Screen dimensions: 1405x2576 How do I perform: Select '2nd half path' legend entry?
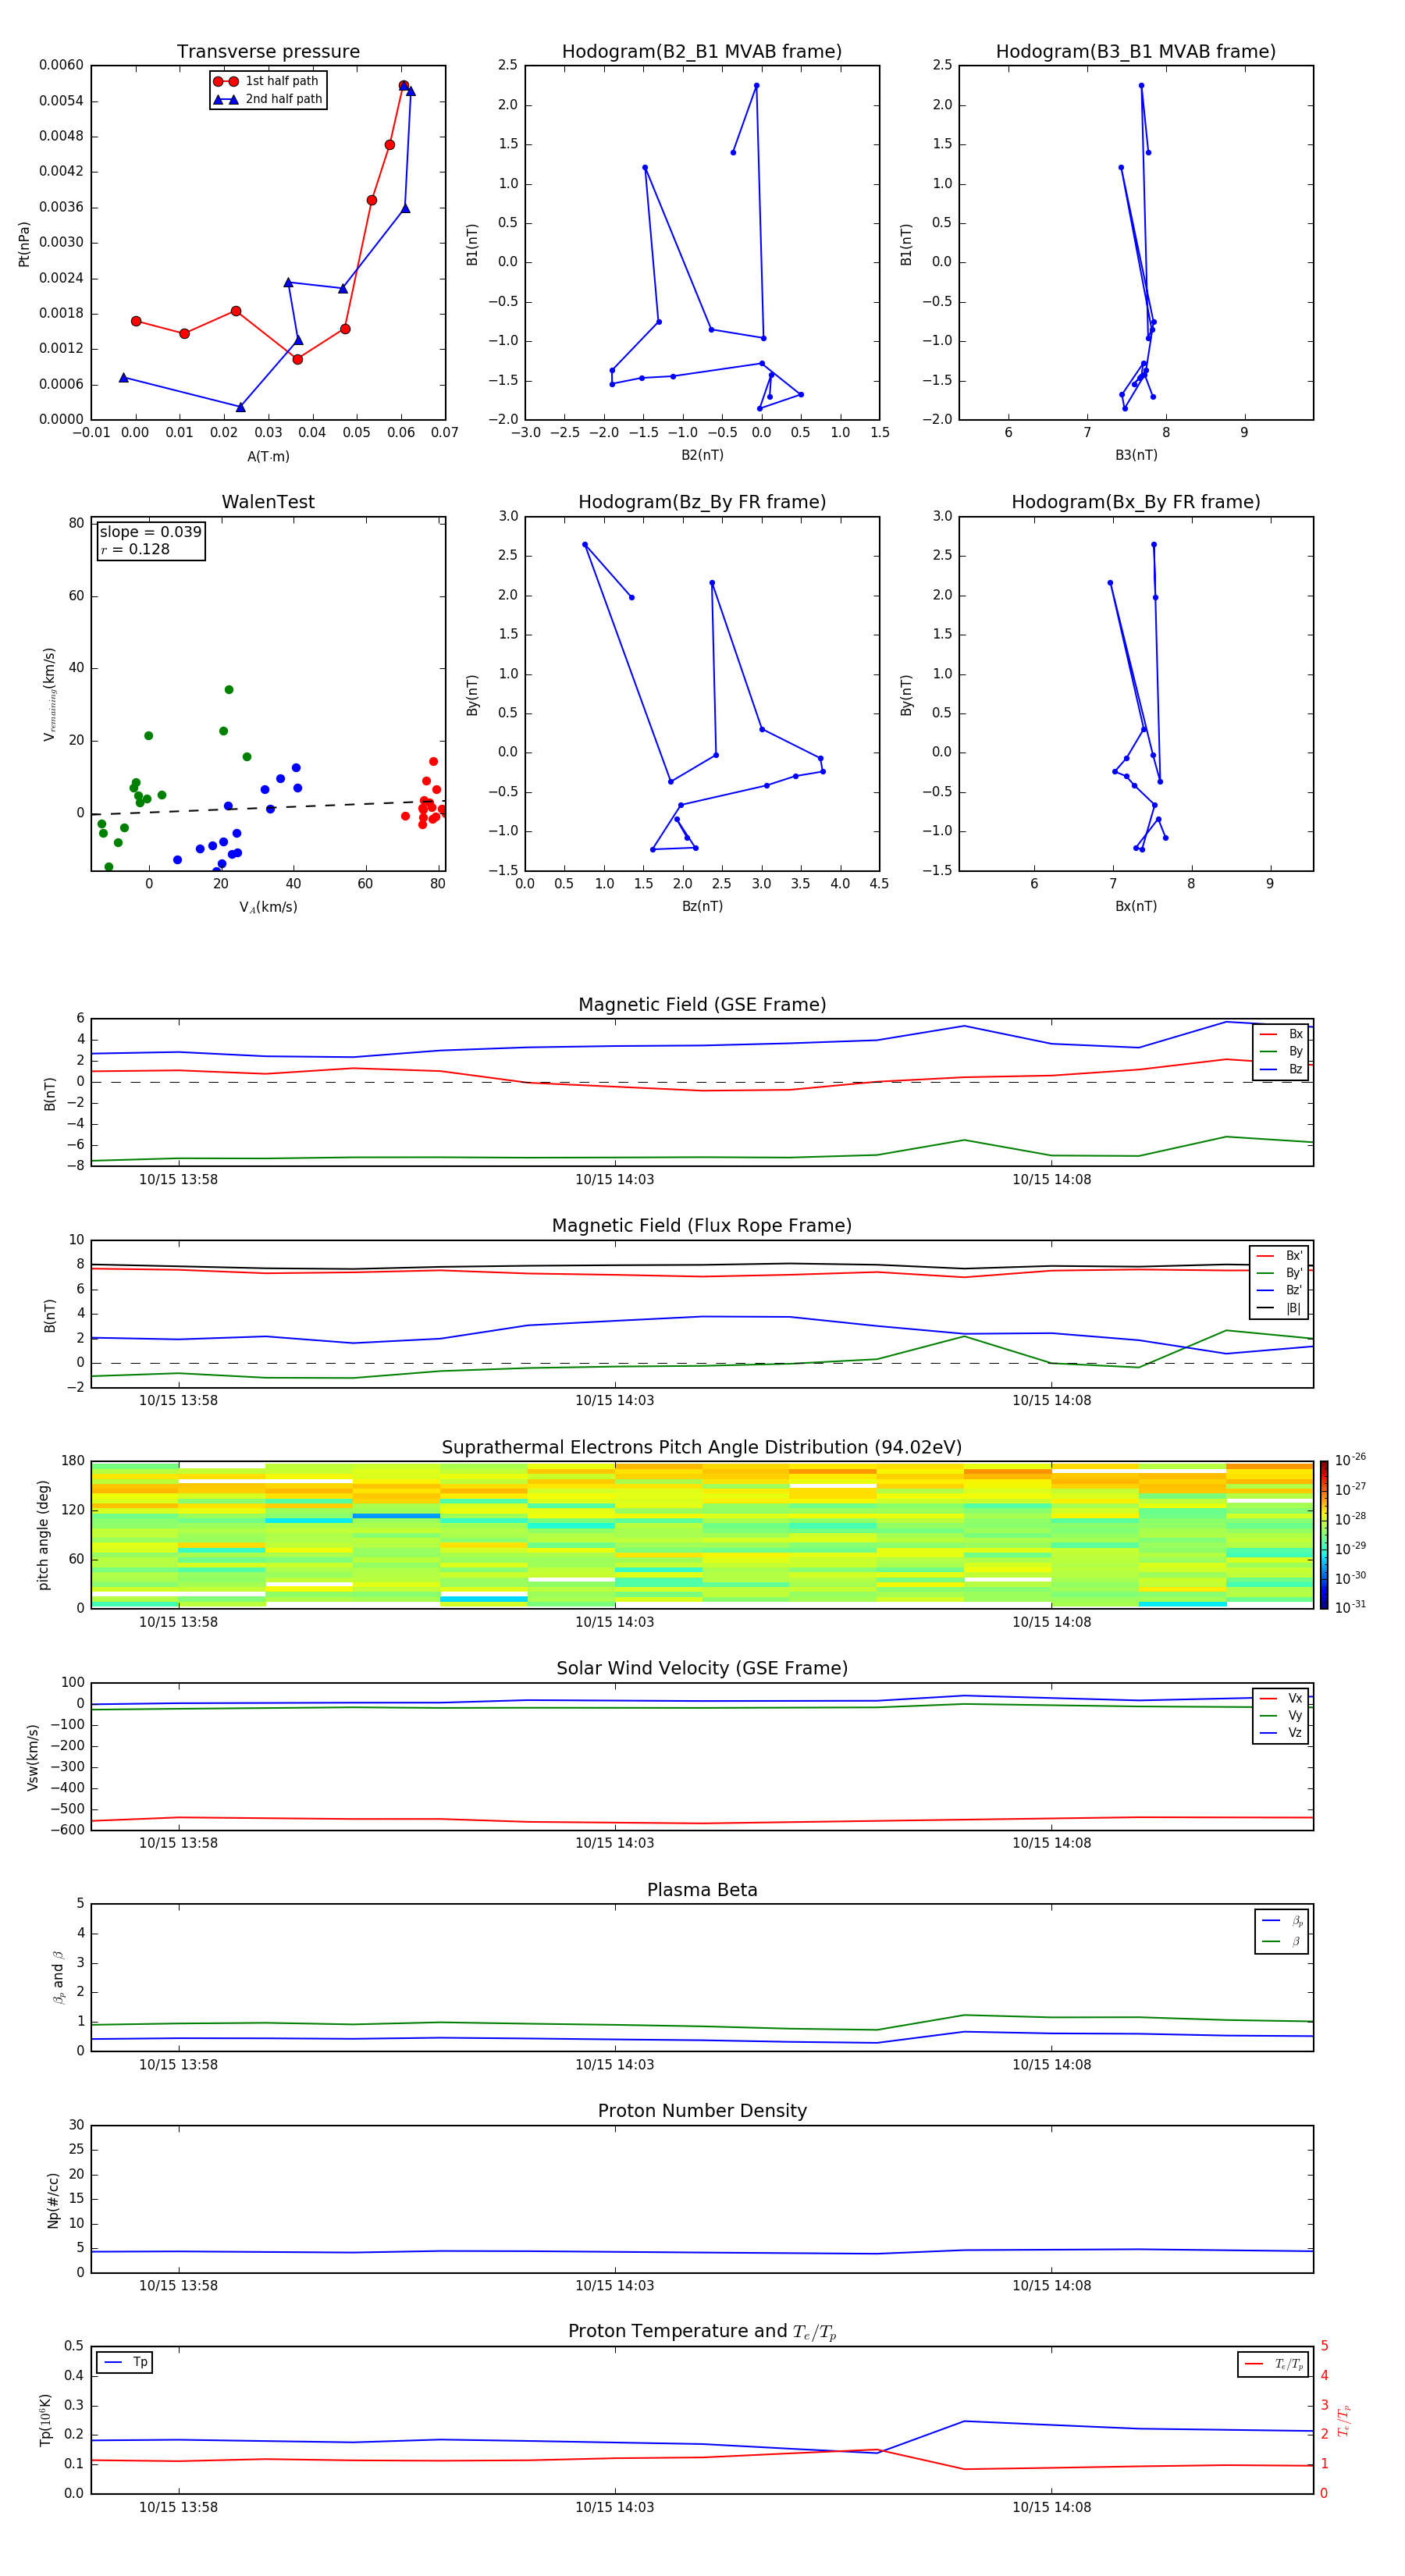[267, 99]
